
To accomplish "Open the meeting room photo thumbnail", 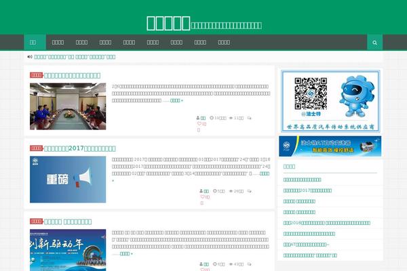I will coord(68,106).
